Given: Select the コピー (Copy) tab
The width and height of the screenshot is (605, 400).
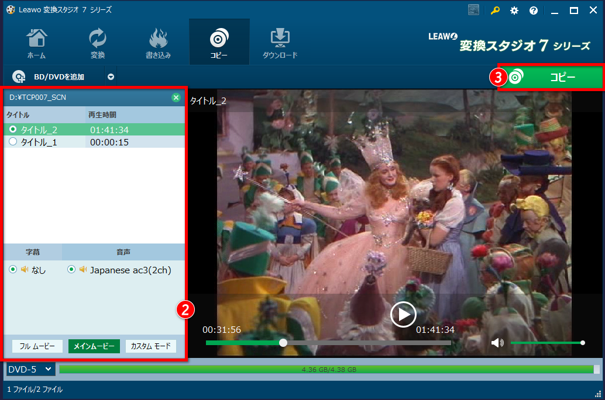Looking at the screenshot, I should click(219, 43).
